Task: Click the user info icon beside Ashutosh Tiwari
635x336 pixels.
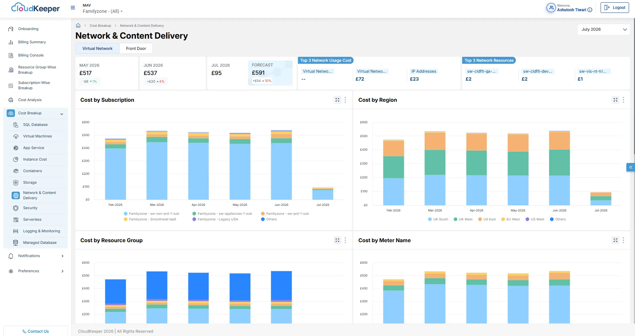Action: click(x=590, y=10)
